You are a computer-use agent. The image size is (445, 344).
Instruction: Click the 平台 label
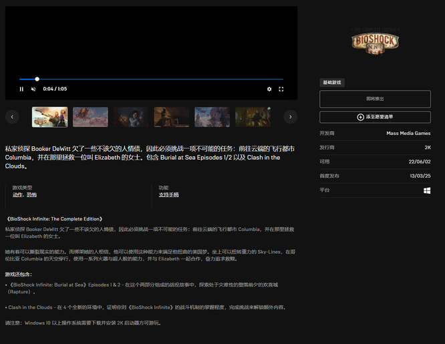(x=324, y=190)
